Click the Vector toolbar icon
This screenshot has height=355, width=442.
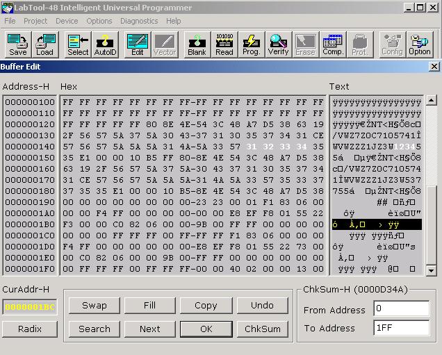point(165,44)
